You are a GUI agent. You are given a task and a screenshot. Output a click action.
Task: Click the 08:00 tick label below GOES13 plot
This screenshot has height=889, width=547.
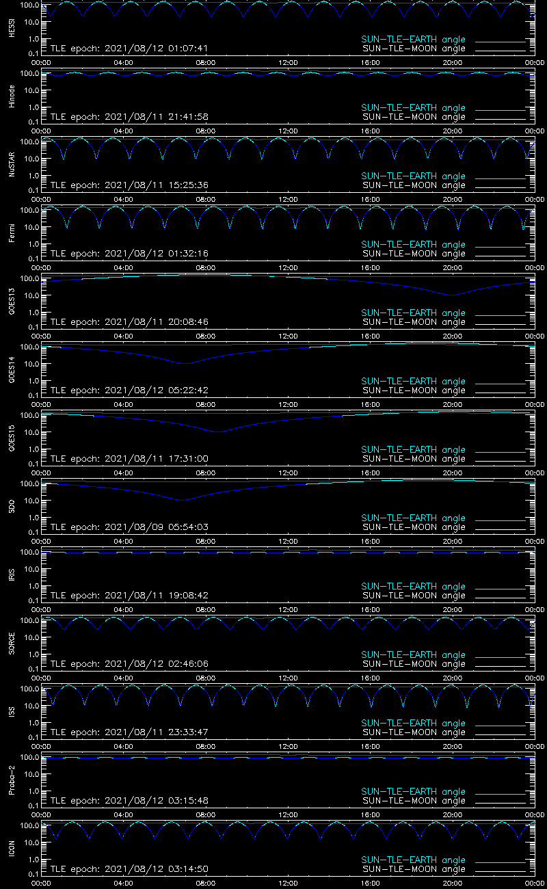tap(206, 336)
